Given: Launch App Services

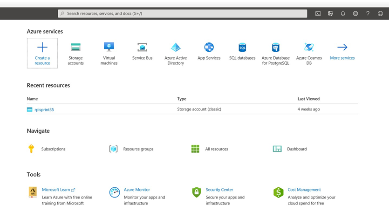Looking at the screenshot, I should 209,48.
